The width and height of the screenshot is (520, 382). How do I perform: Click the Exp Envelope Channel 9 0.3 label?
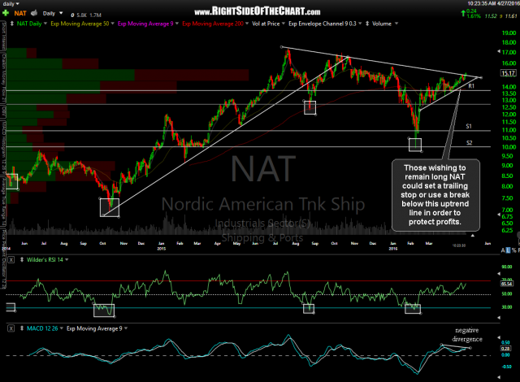coord(323,24)
